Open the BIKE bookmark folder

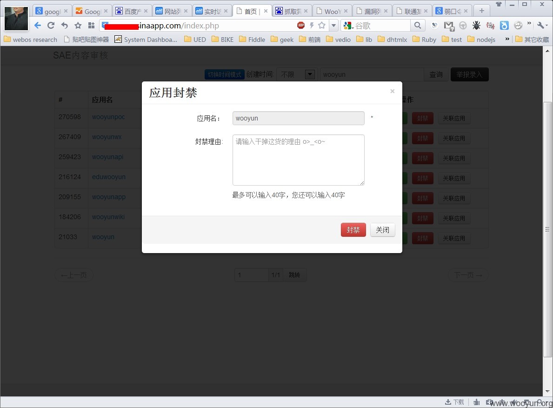pyautogui.click(x=222, y=40)
